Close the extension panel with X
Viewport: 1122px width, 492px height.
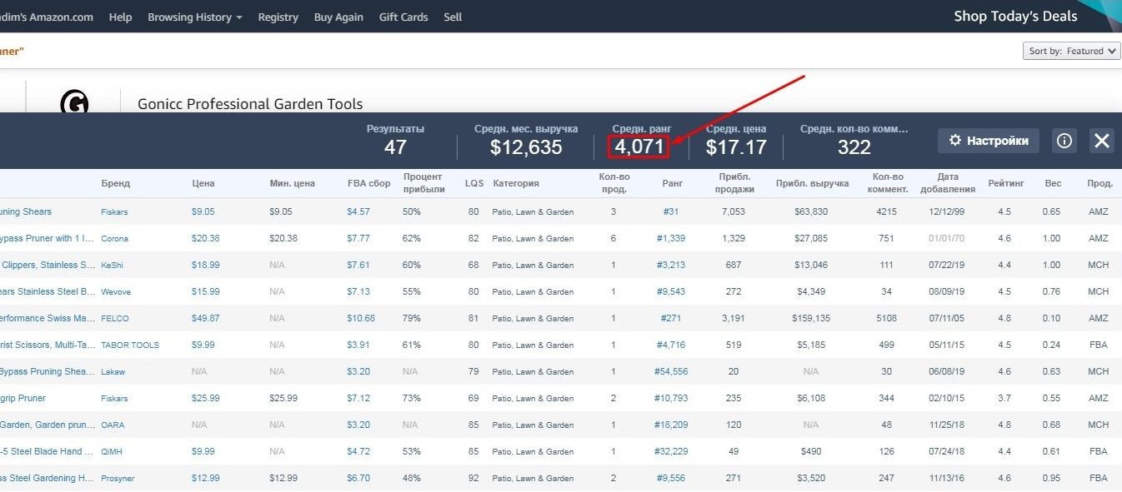coord(1102,141)
